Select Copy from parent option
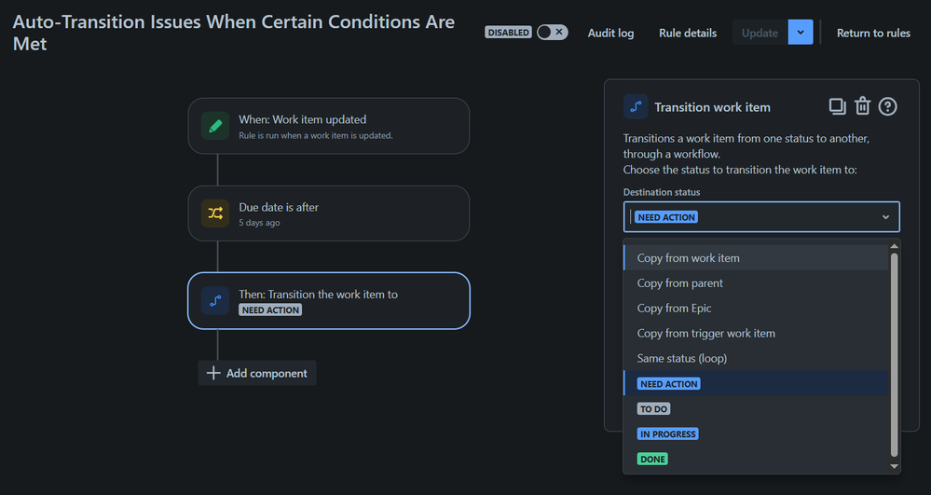Viewport: 931px width, 495px height. (756, 282)
